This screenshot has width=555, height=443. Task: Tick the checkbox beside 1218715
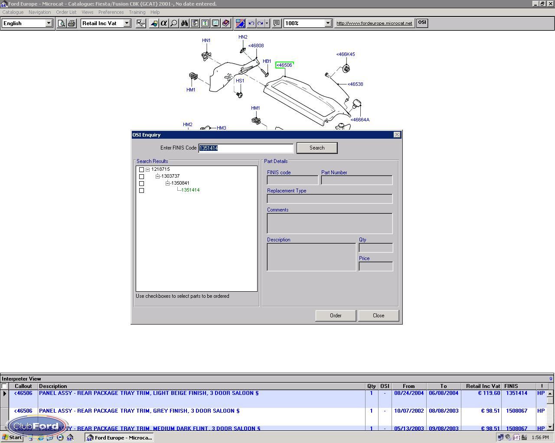click(141, 170)
